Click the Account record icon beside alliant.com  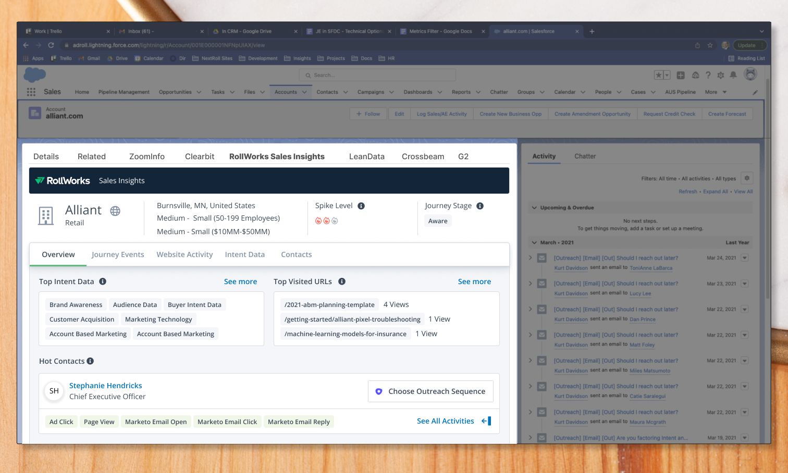(x=35, y=113)
